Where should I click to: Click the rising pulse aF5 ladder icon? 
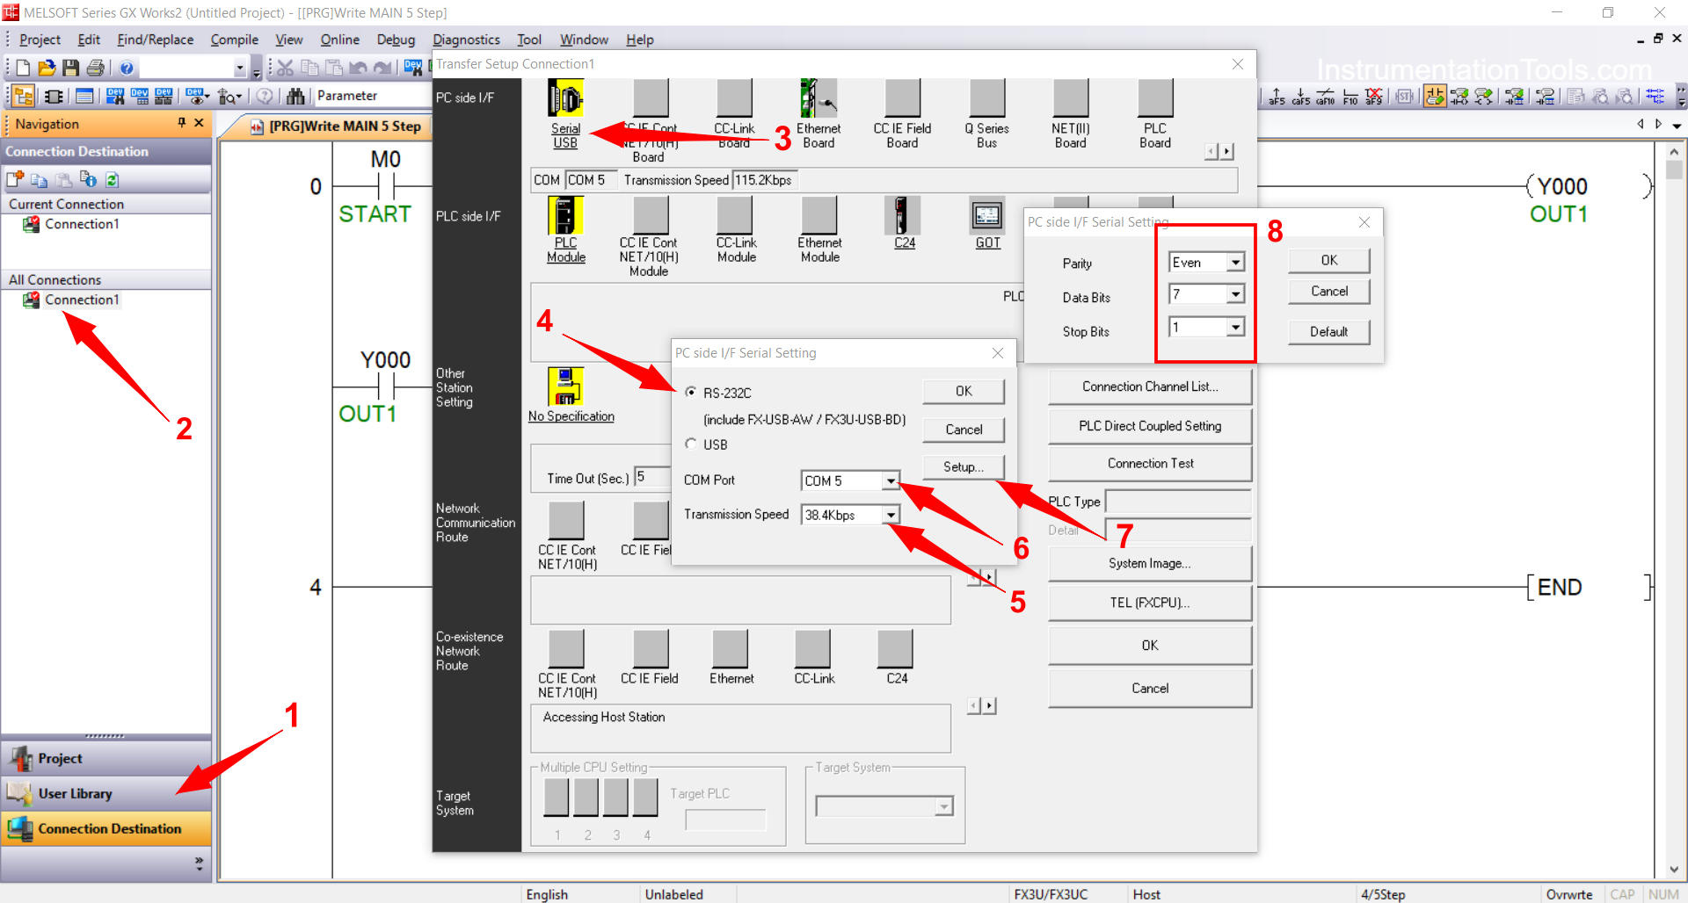click(1277, 96)
